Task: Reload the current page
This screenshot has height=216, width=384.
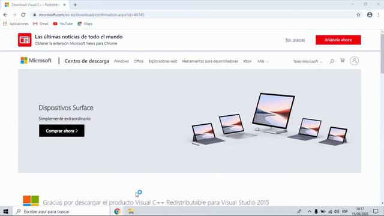Action: [x=23, y=14]
